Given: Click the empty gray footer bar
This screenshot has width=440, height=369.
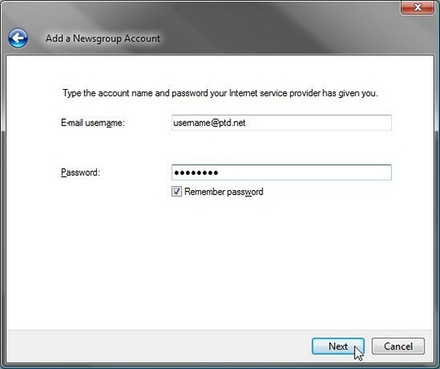Looking at the screenshot, I should click(157, 346).
